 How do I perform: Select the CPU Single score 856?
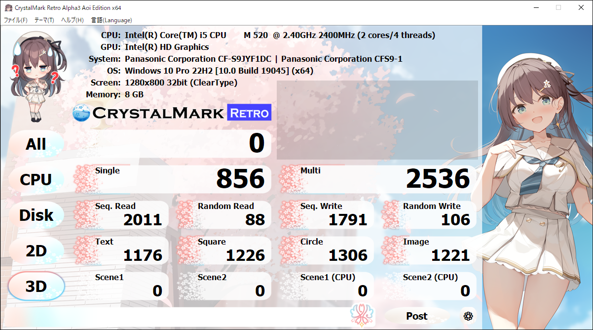241,179
